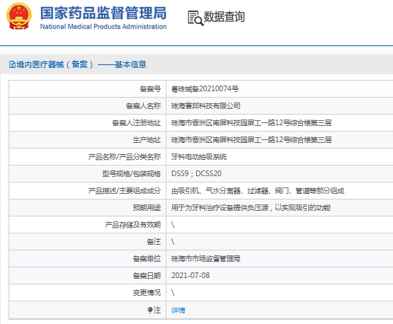Select the 产品描述/主要组成成分 label
The image size is (393, 324).
click(125, 191)
